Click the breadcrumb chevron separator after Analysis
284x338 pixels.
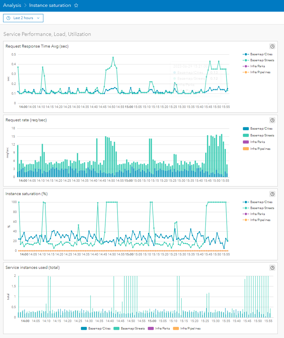point(25,5)
